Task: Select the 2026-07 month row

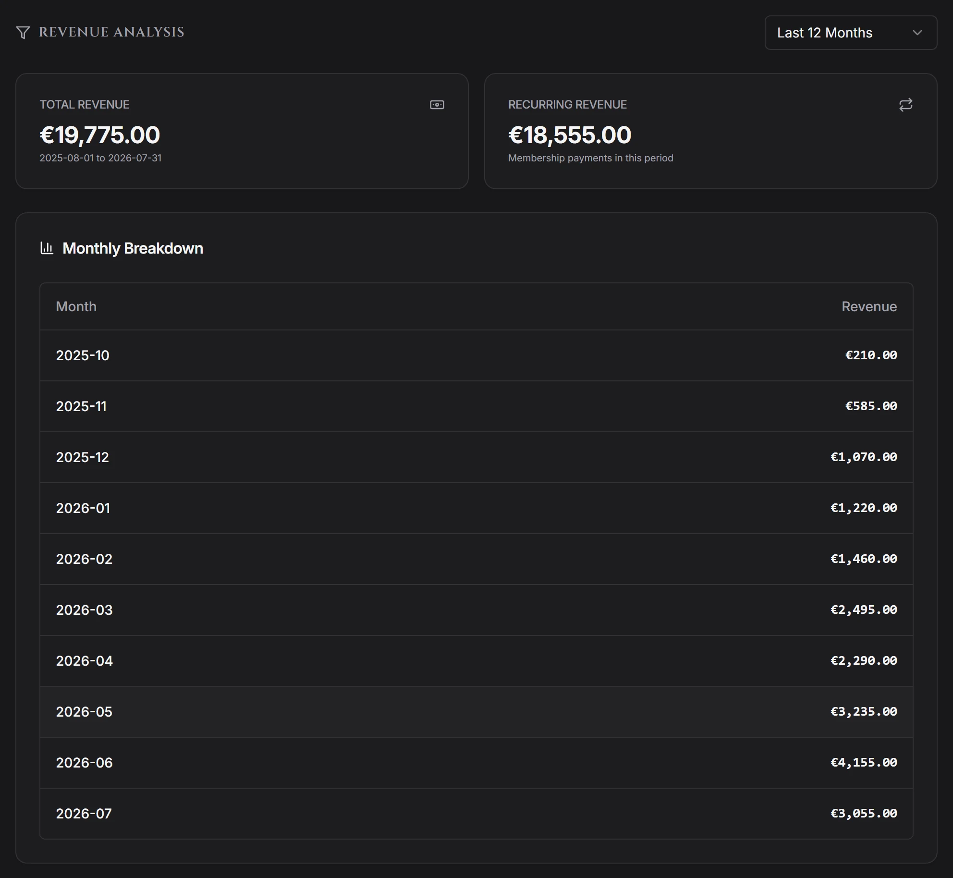Action: [476, 814]
